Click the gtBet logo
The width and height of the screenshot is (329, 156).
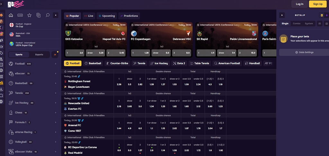point(16,4)
